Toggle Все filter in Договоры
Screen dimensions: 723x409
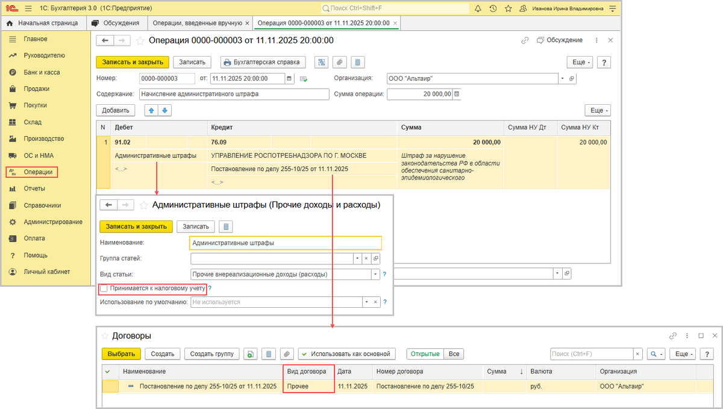point(454,354)
